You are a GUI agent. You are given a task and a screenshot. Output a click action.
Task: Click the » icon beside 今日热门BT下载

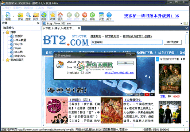click(157, 59)
